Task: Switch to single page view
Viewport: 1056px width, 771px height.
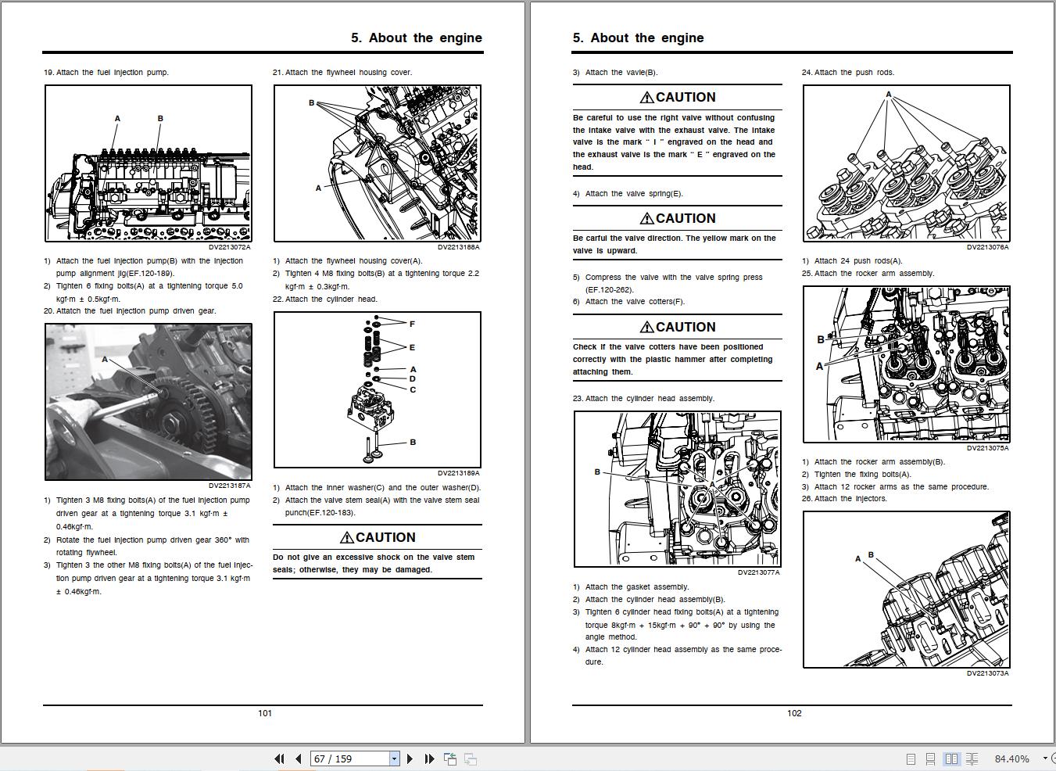Action: (x=911, y=758)
